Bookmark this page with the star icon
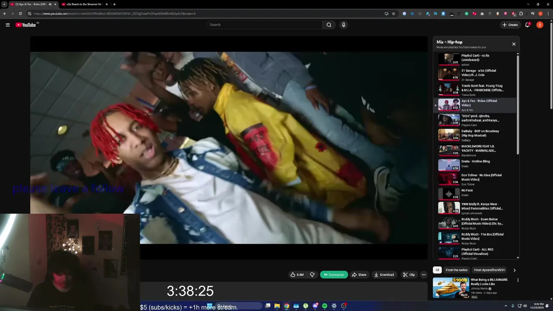The image size is (553, 311). coord(394,13)
